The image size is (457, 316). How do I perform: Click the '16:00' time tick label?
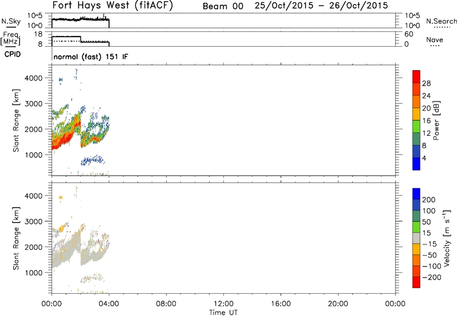pos(280,304)
